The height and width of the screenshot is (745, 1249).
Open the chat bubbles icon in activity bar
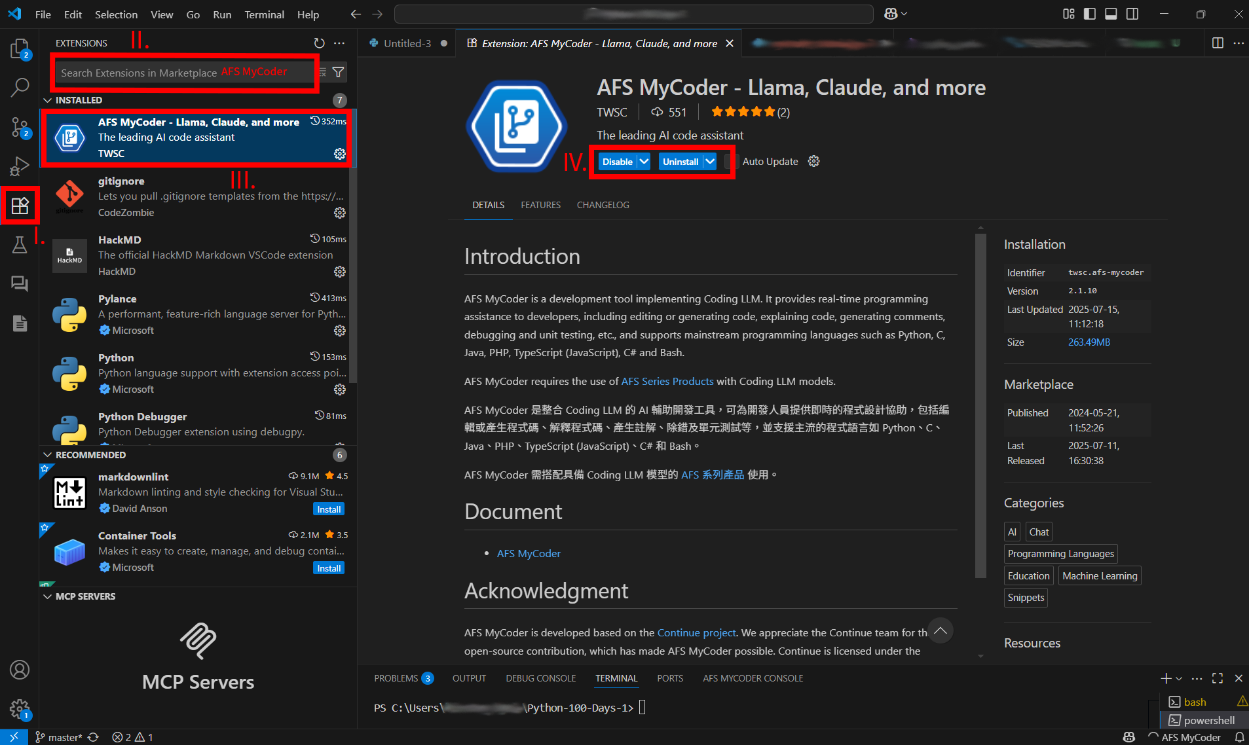click(x=20, y=283)
